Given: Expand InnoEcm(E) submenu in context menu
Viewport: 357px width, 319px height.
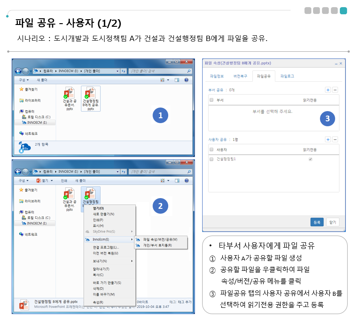Looking at the screenshot, I should (x=109, y=240).
